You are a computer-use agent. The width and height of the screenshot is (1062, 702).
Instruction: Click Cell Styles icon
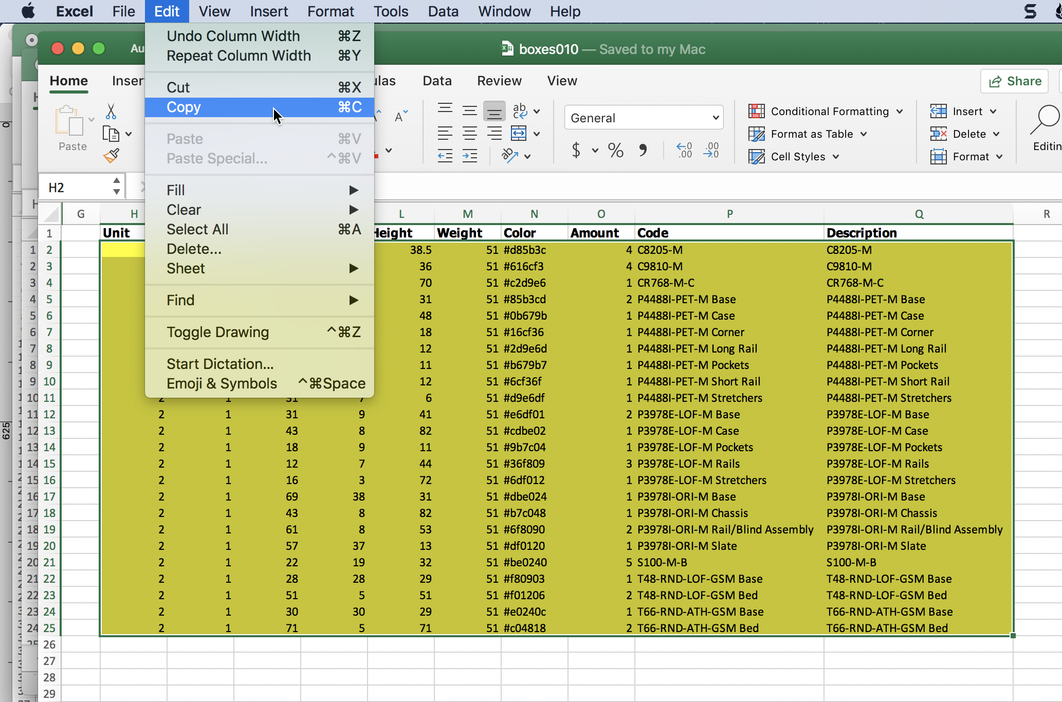[756, 157]
